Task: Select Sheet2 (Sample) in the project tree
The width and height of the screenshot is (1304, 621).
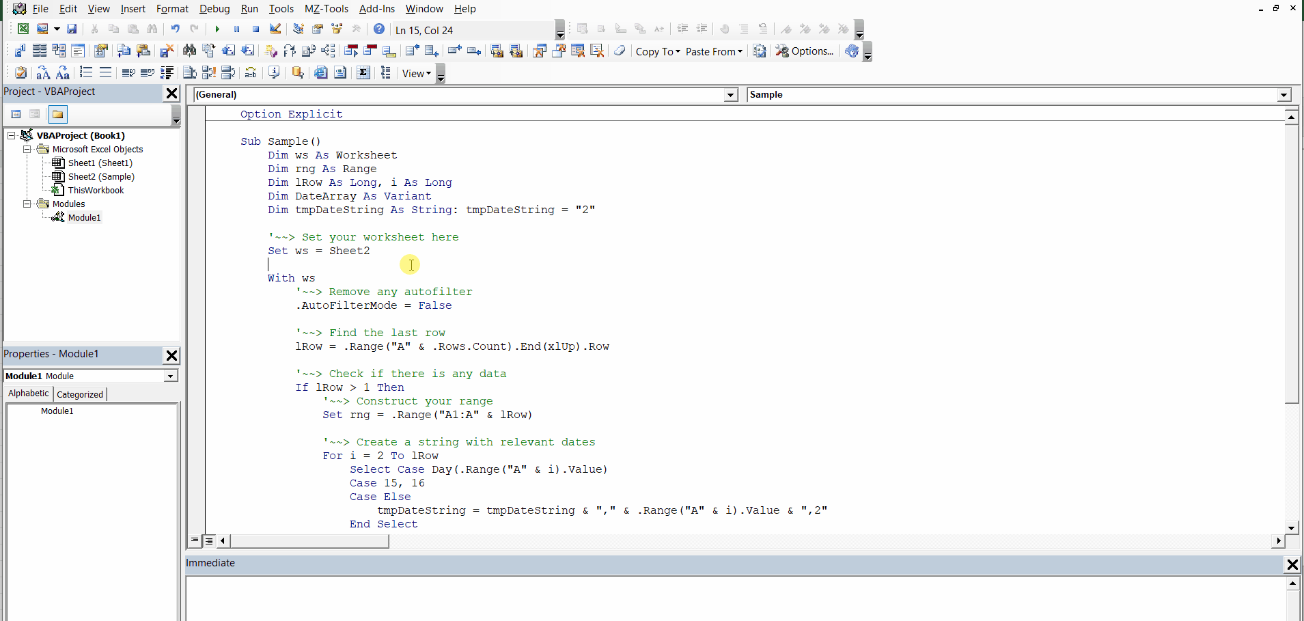Action: pyautogui.click(x=101, y=176)
